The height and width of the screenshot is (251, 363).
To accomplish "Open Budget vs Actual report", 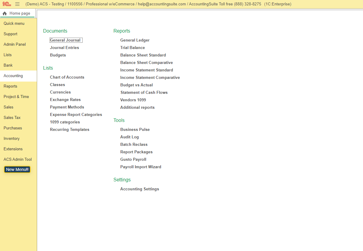I will click(x=136, y=85).
